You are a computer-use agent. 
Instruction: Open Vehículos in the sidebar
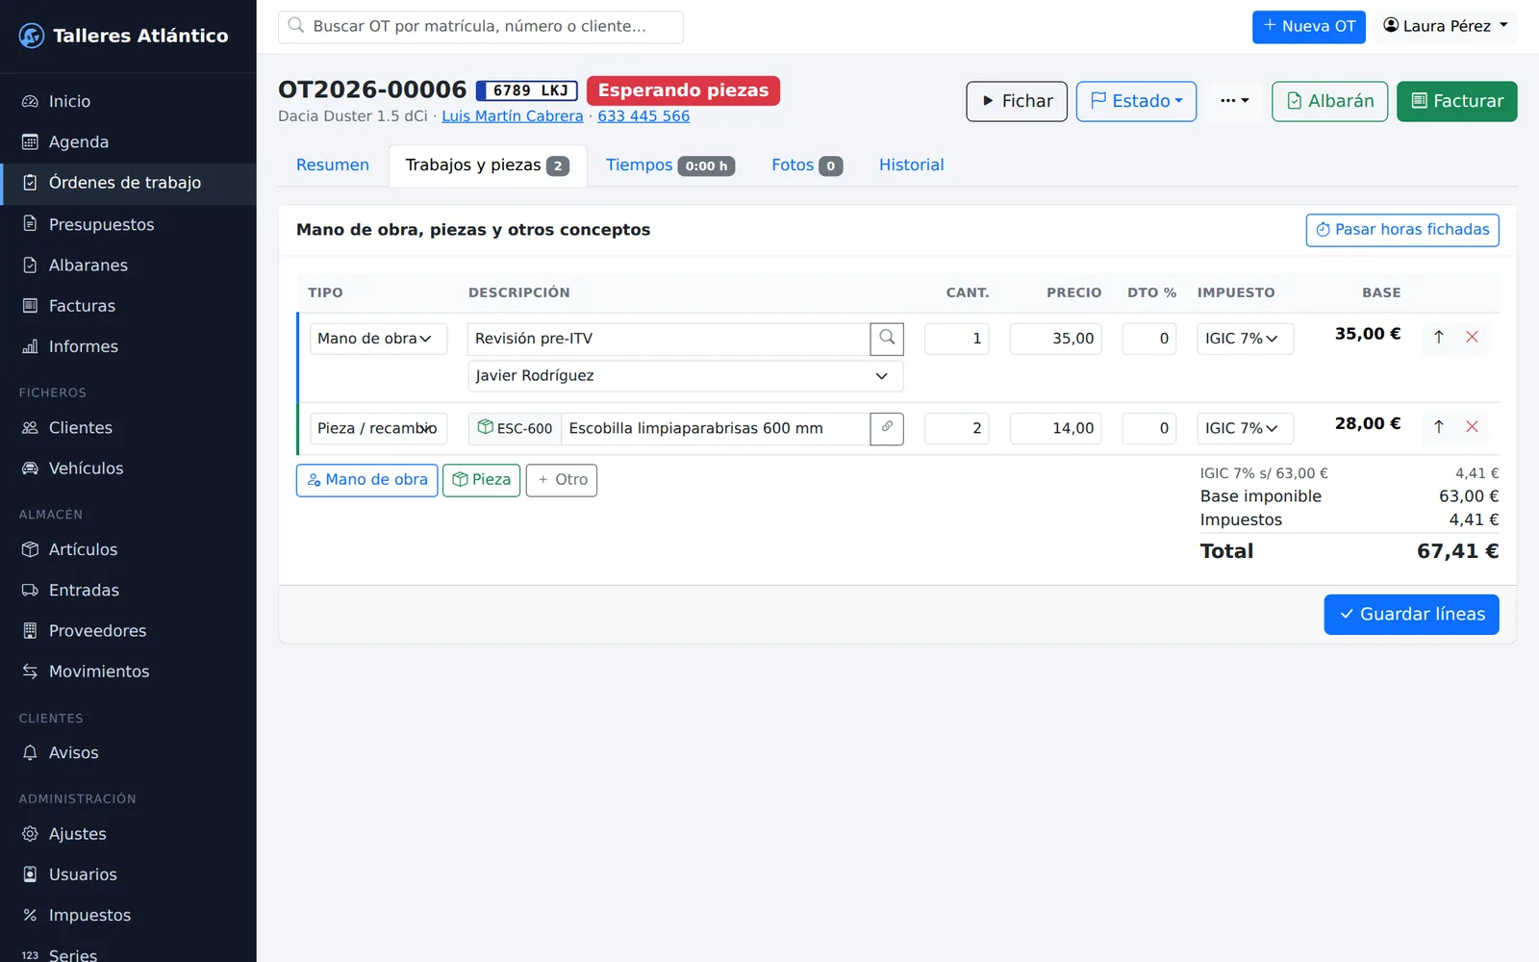pyautogui.click(x=128, y=468)
